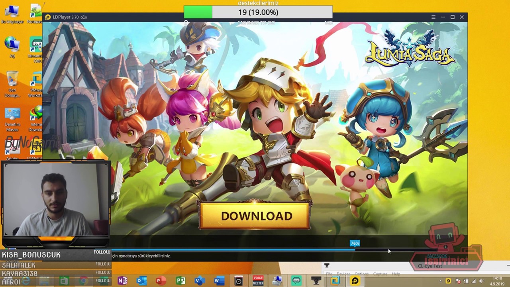Open Capture menu in CL-Eye Test window

click(380, 274)
